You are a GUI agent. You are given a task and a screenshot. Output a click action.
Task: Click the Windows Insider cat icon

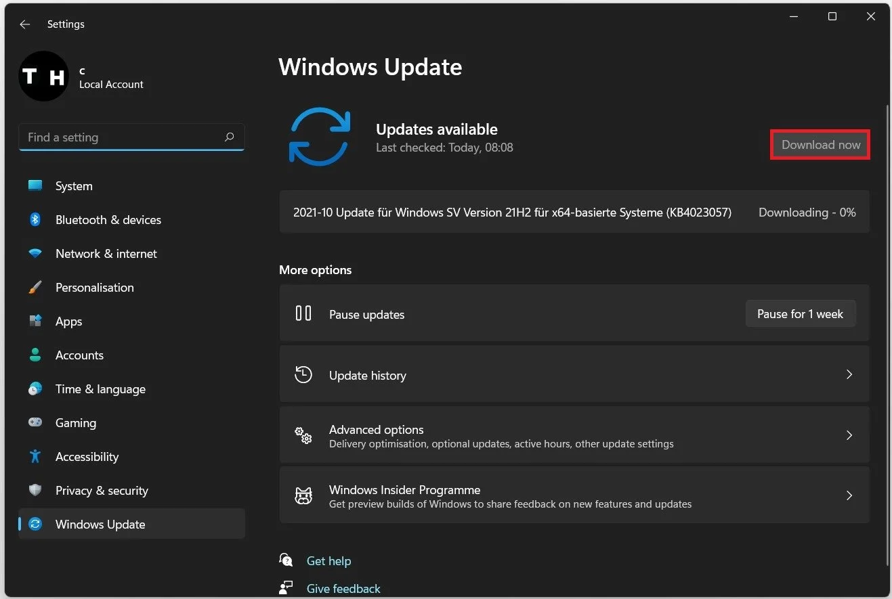[303, 495]
